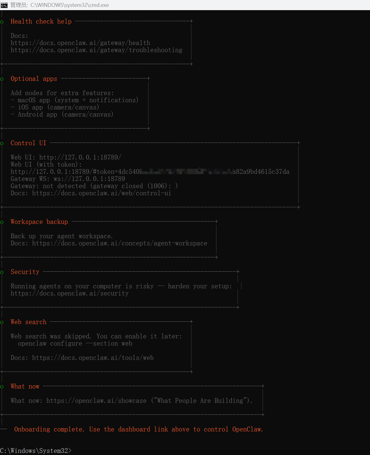Click the 'Running agents on your computer is risky' line
This screenshot has width=370, height=455.
121,286
